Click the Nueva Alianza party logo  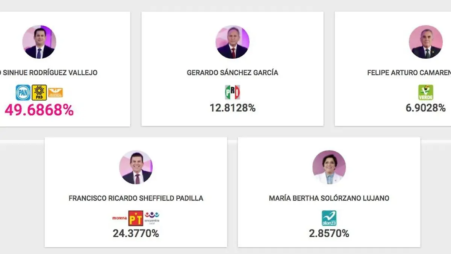(329, 218)
